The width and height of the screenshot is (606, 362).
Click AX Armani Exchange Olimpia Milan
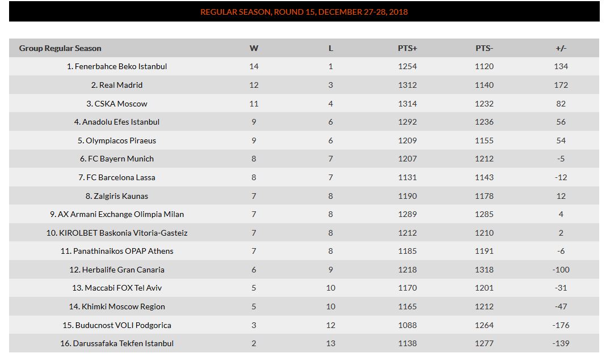[x=121, y=214]
